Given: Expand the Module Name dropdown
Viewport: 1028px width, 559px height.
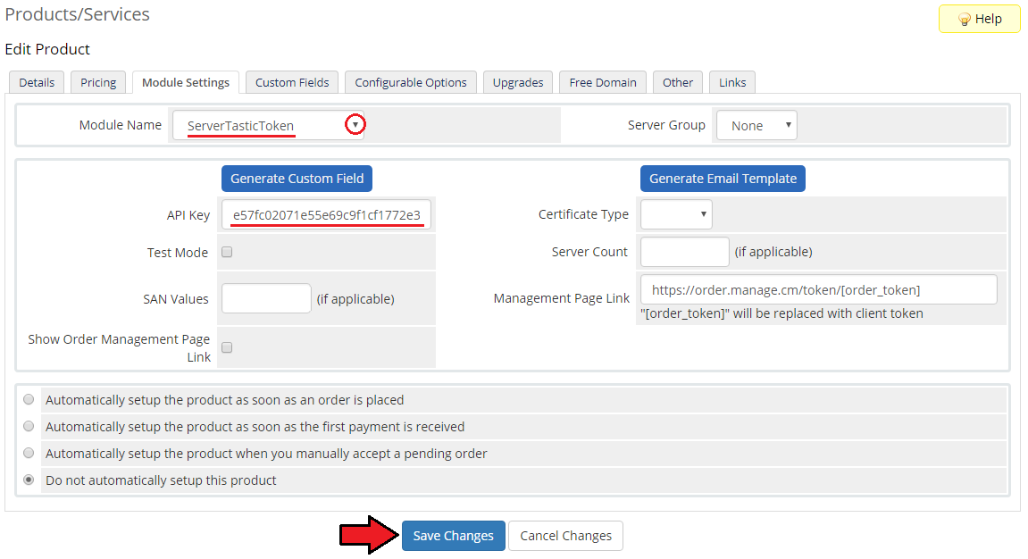Looking at the screenshot, I should [268, 126].
